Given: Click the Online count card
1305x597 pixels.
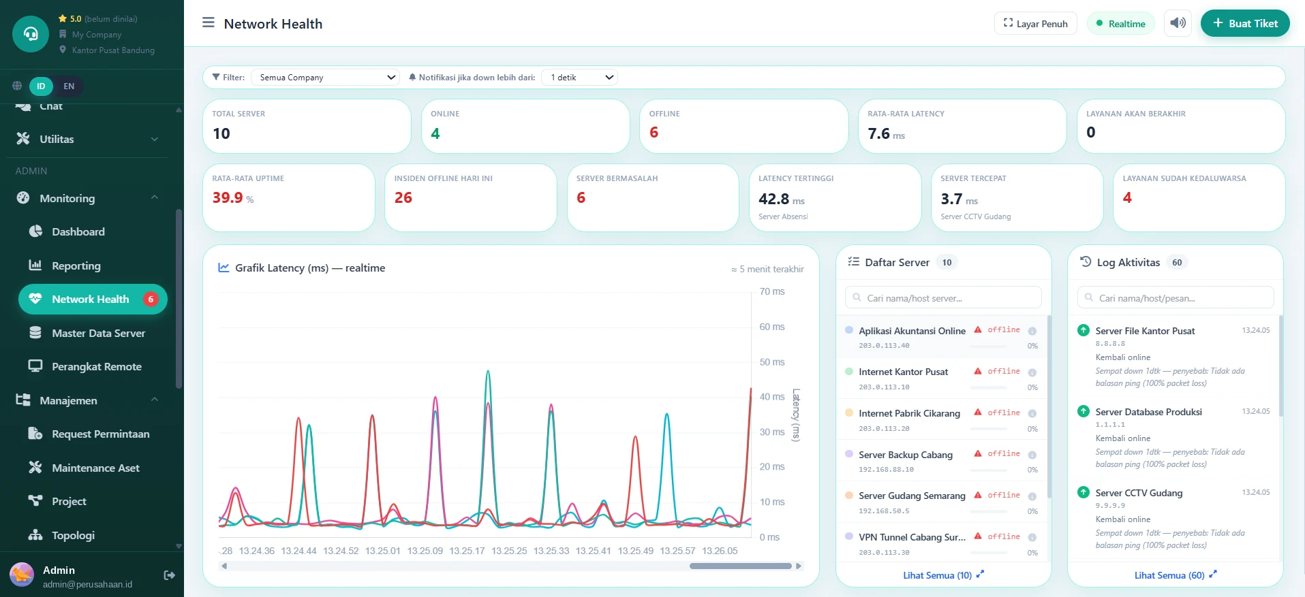Looking at the screenshot, I should click(x=525, y=126).
